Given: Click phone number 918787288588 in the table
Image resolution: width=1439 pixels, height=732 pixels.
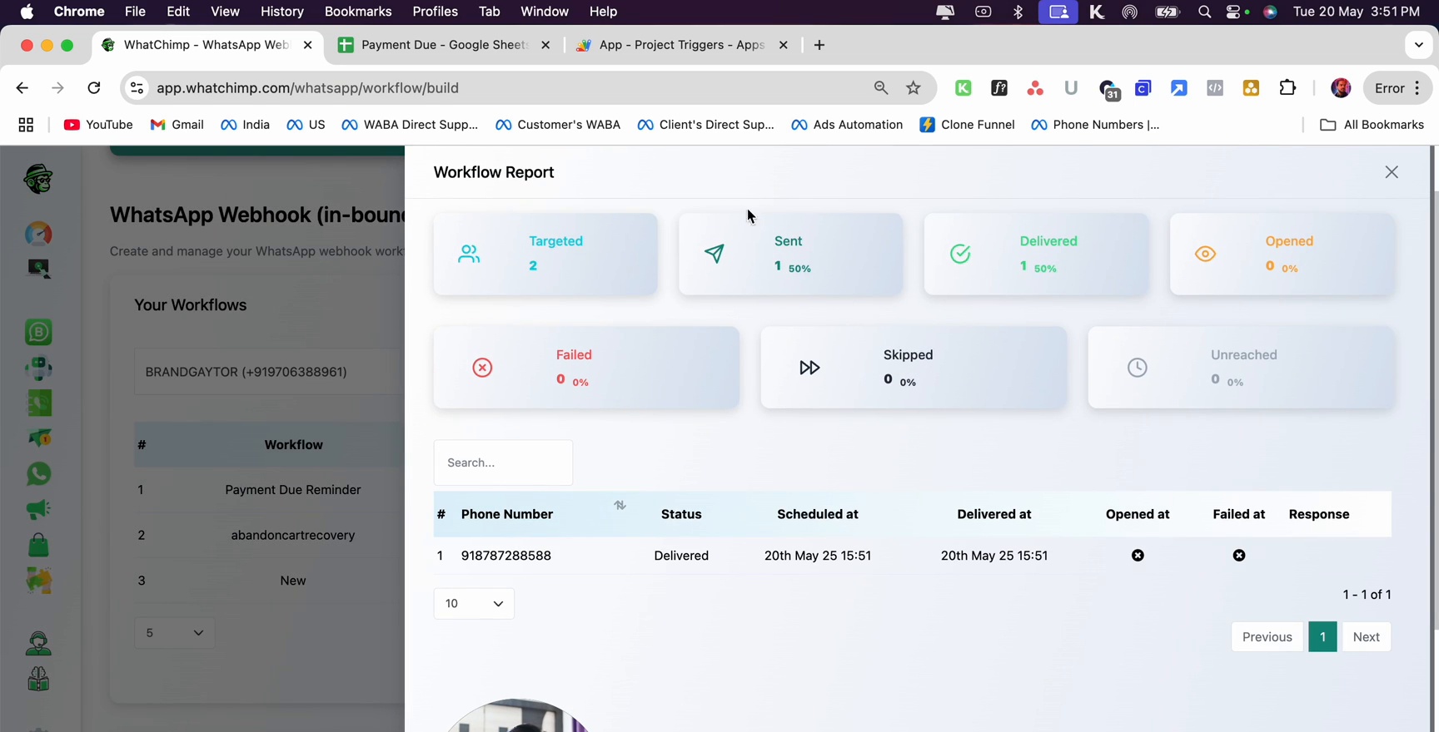Looking at the screenshot, I should (506, 556).
